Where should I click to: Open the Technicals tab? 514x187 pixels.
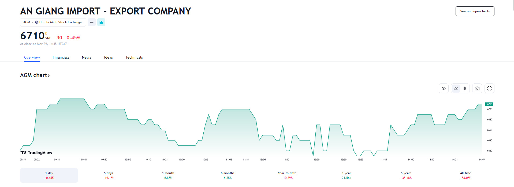click(134, 58)
